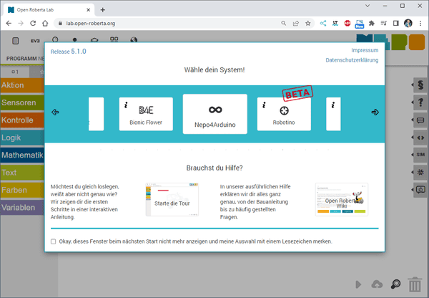429x298 pixels.
Task: Click the trash bin icon
Action: coord(415,284)
